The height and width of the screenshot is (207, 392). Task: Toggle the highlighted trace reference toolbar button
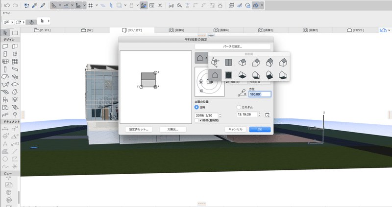tap(144, 5)
